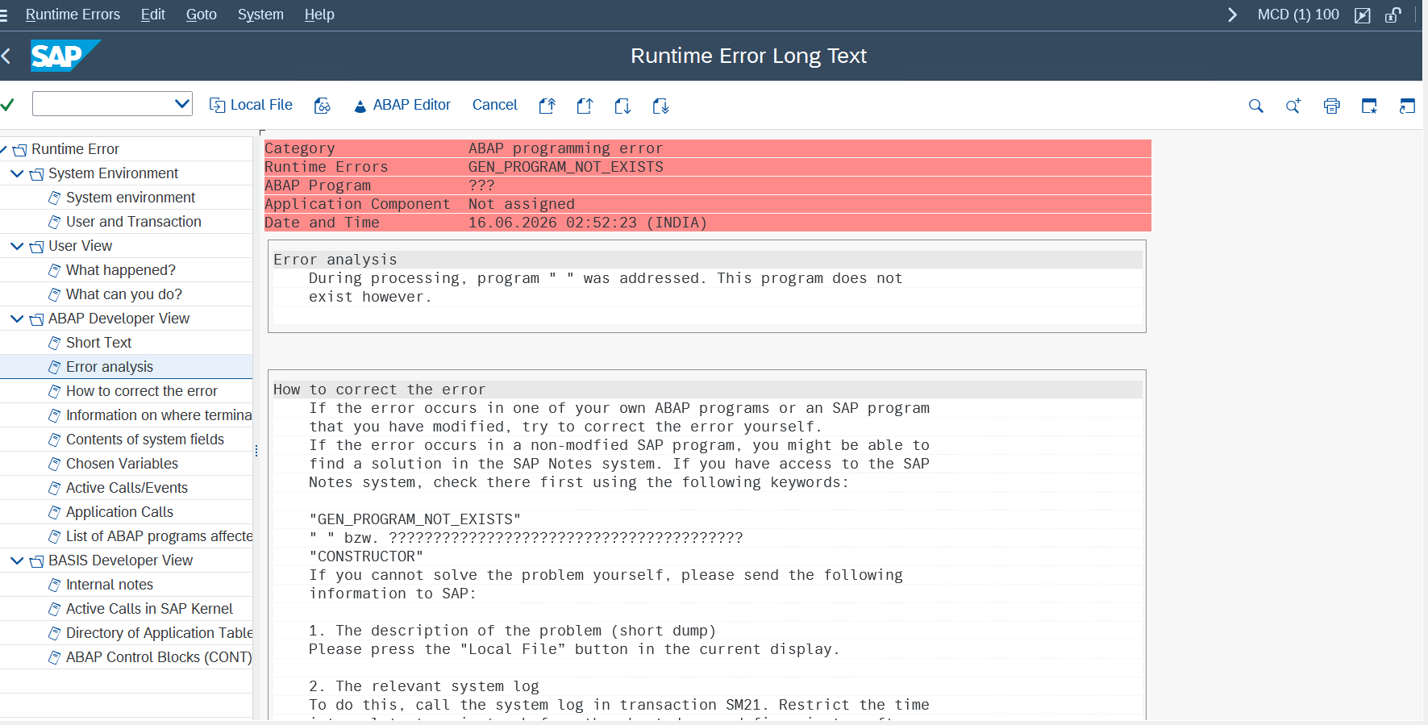
Task: Open the Runtime Errors menu
Action: click(x=73, y=15)
